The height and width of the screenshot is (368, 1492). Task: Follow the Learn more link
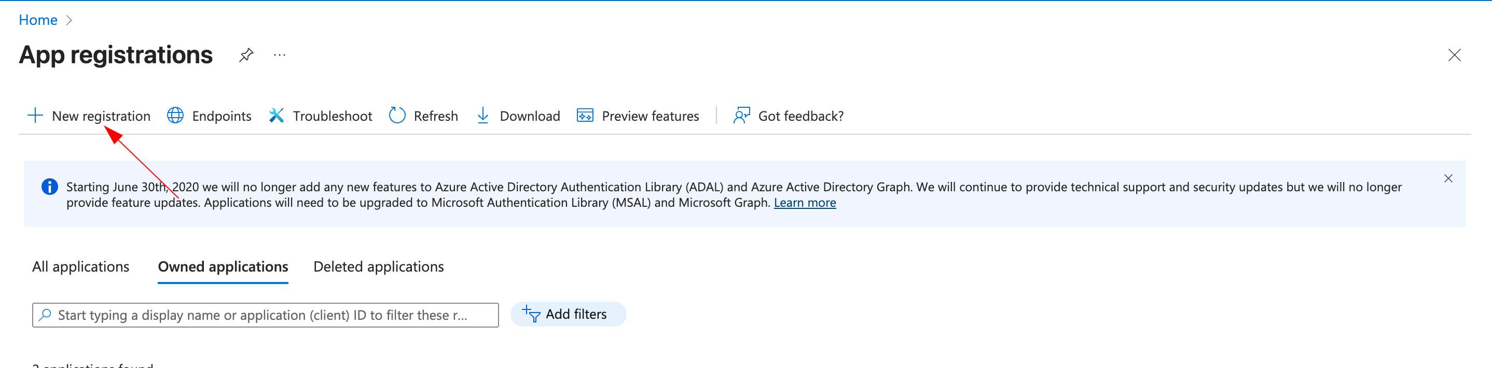tap(805, 203)
